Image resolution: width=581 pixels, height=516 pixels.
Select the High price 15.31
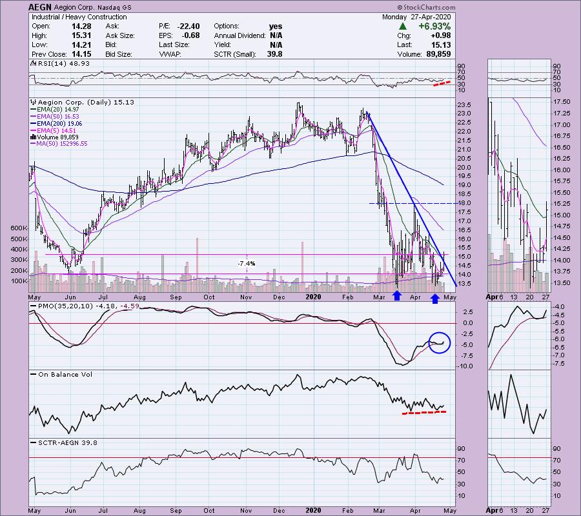81,35
